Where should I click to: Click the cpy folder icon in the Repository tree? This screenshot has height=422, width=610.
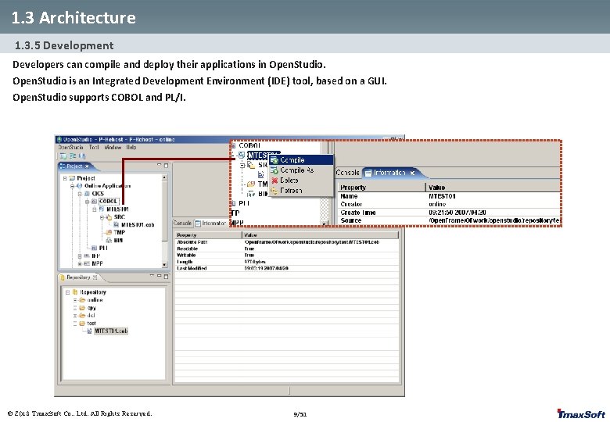click(x=82, y=308)
